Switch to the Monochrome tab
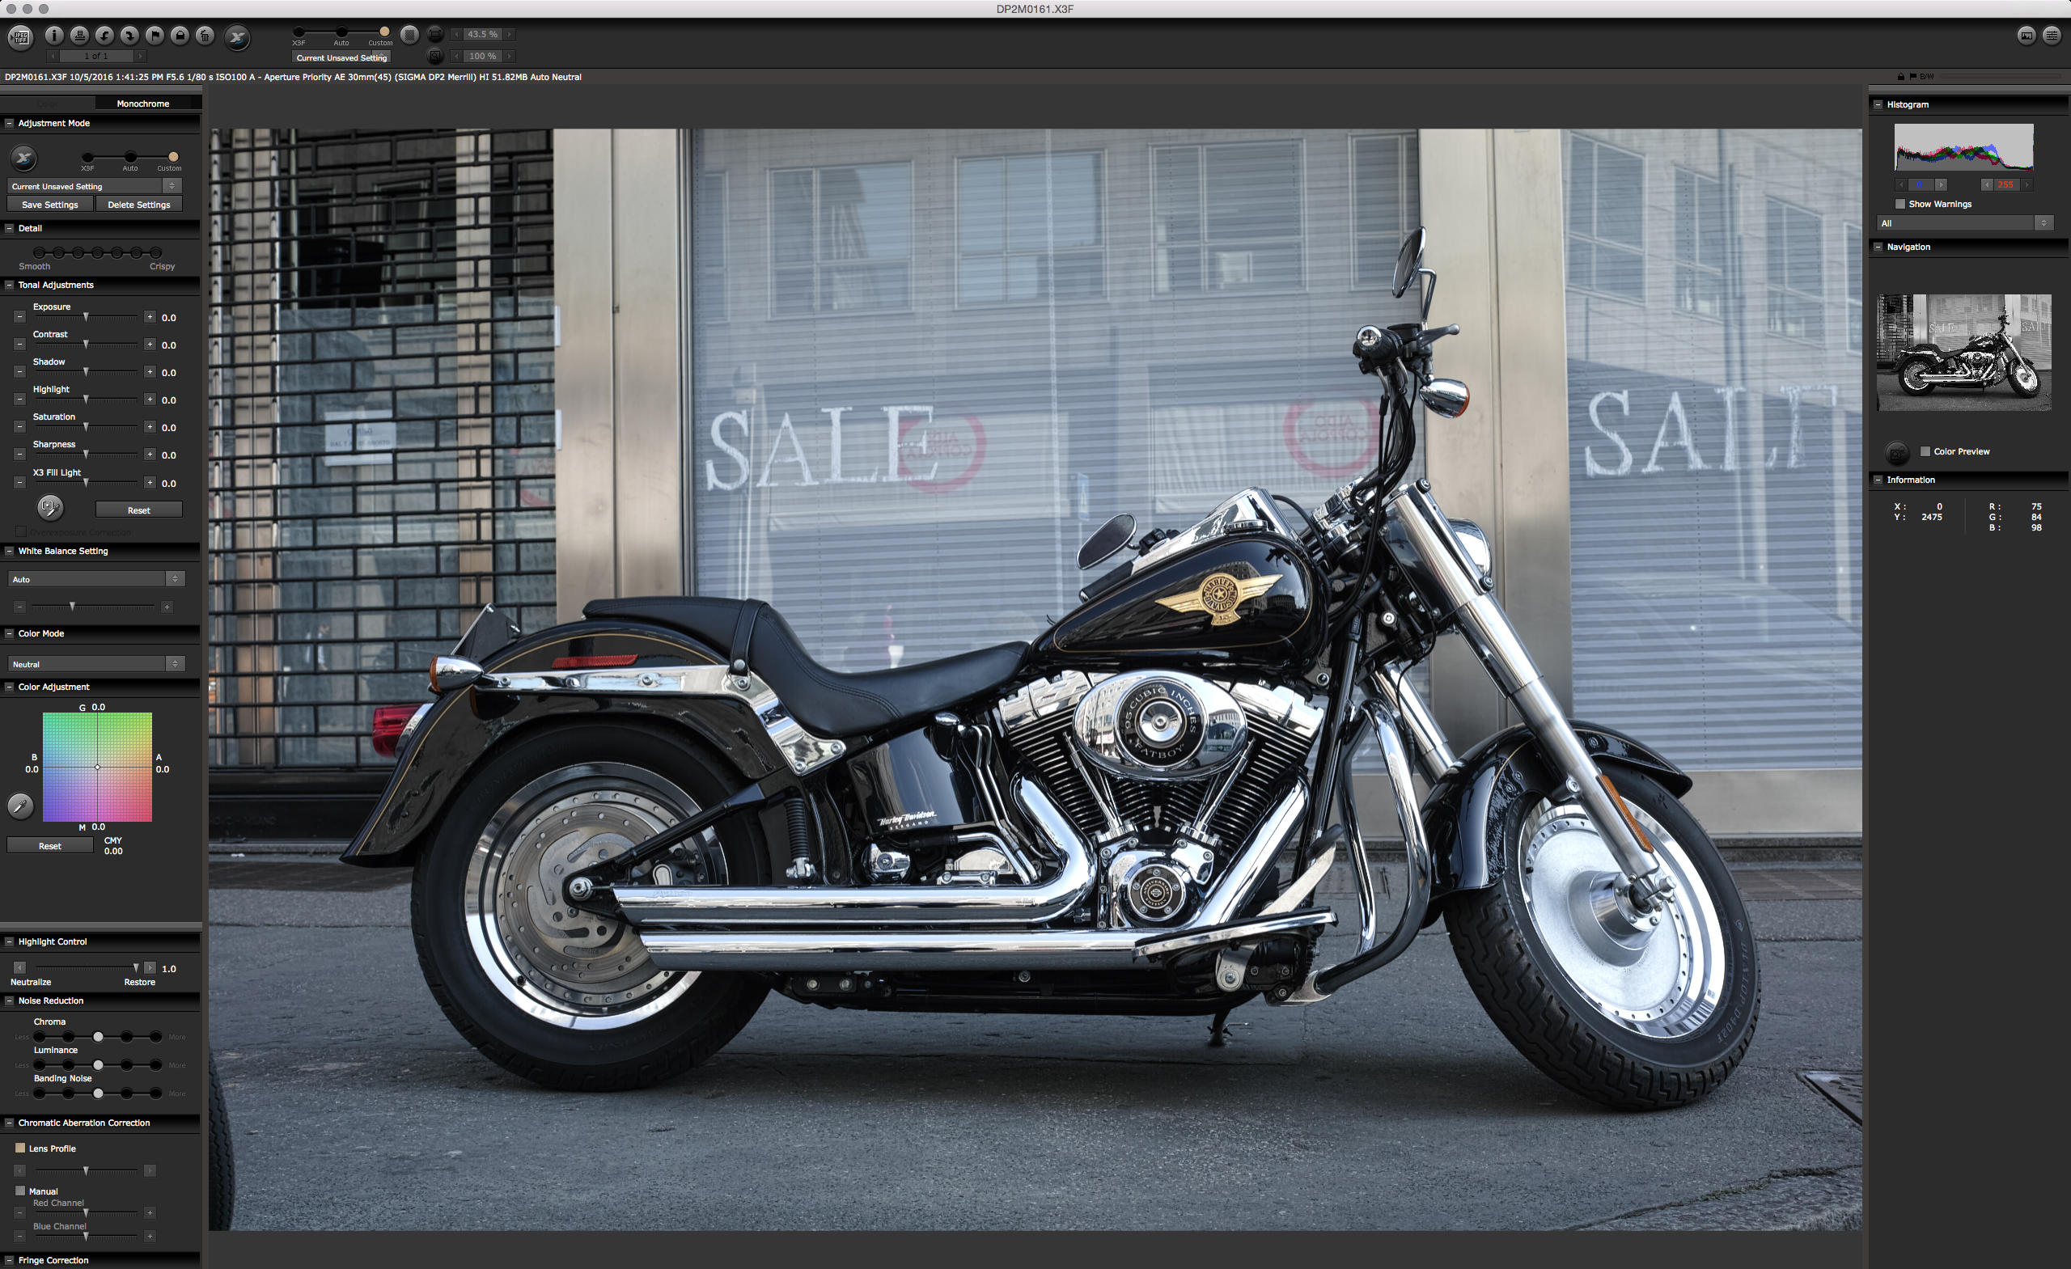2071x1269 pixels. pyautogui.click(x=143, y=104)
